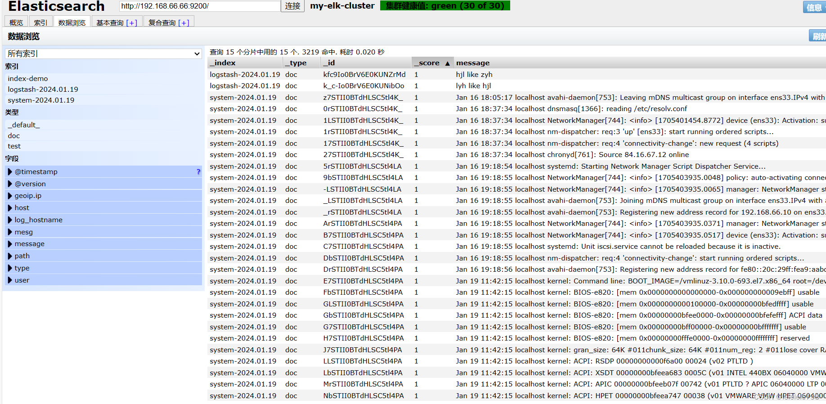Click the green cluster health indicator
826x404 pixels.
445,5
